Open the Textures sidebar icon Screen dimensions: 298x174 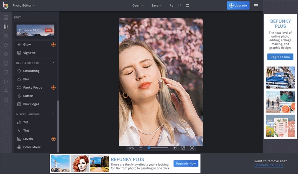click(x=6, y=100)
